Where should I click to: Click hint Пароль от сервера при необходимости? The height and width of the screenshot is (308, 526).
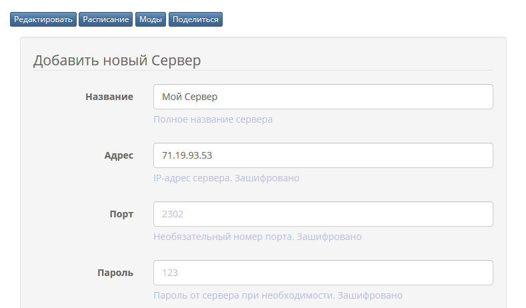(244, 295)
